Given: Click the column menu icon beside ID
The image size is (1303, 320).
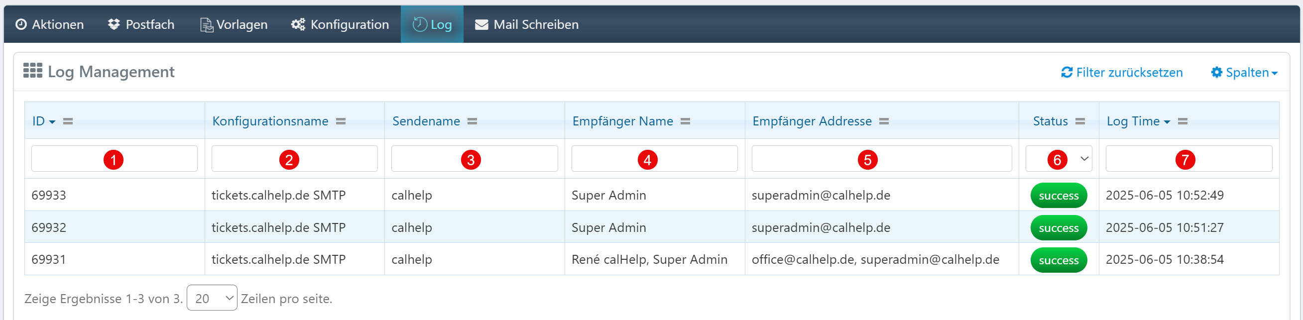Looking at the screenshot, I should (68, 121).
